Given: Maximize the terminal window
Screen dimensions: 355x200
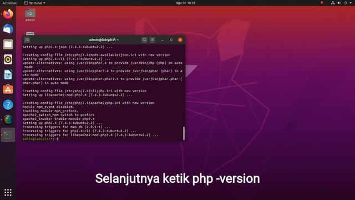Looking at the screenshot, I should tap(171, 40).
